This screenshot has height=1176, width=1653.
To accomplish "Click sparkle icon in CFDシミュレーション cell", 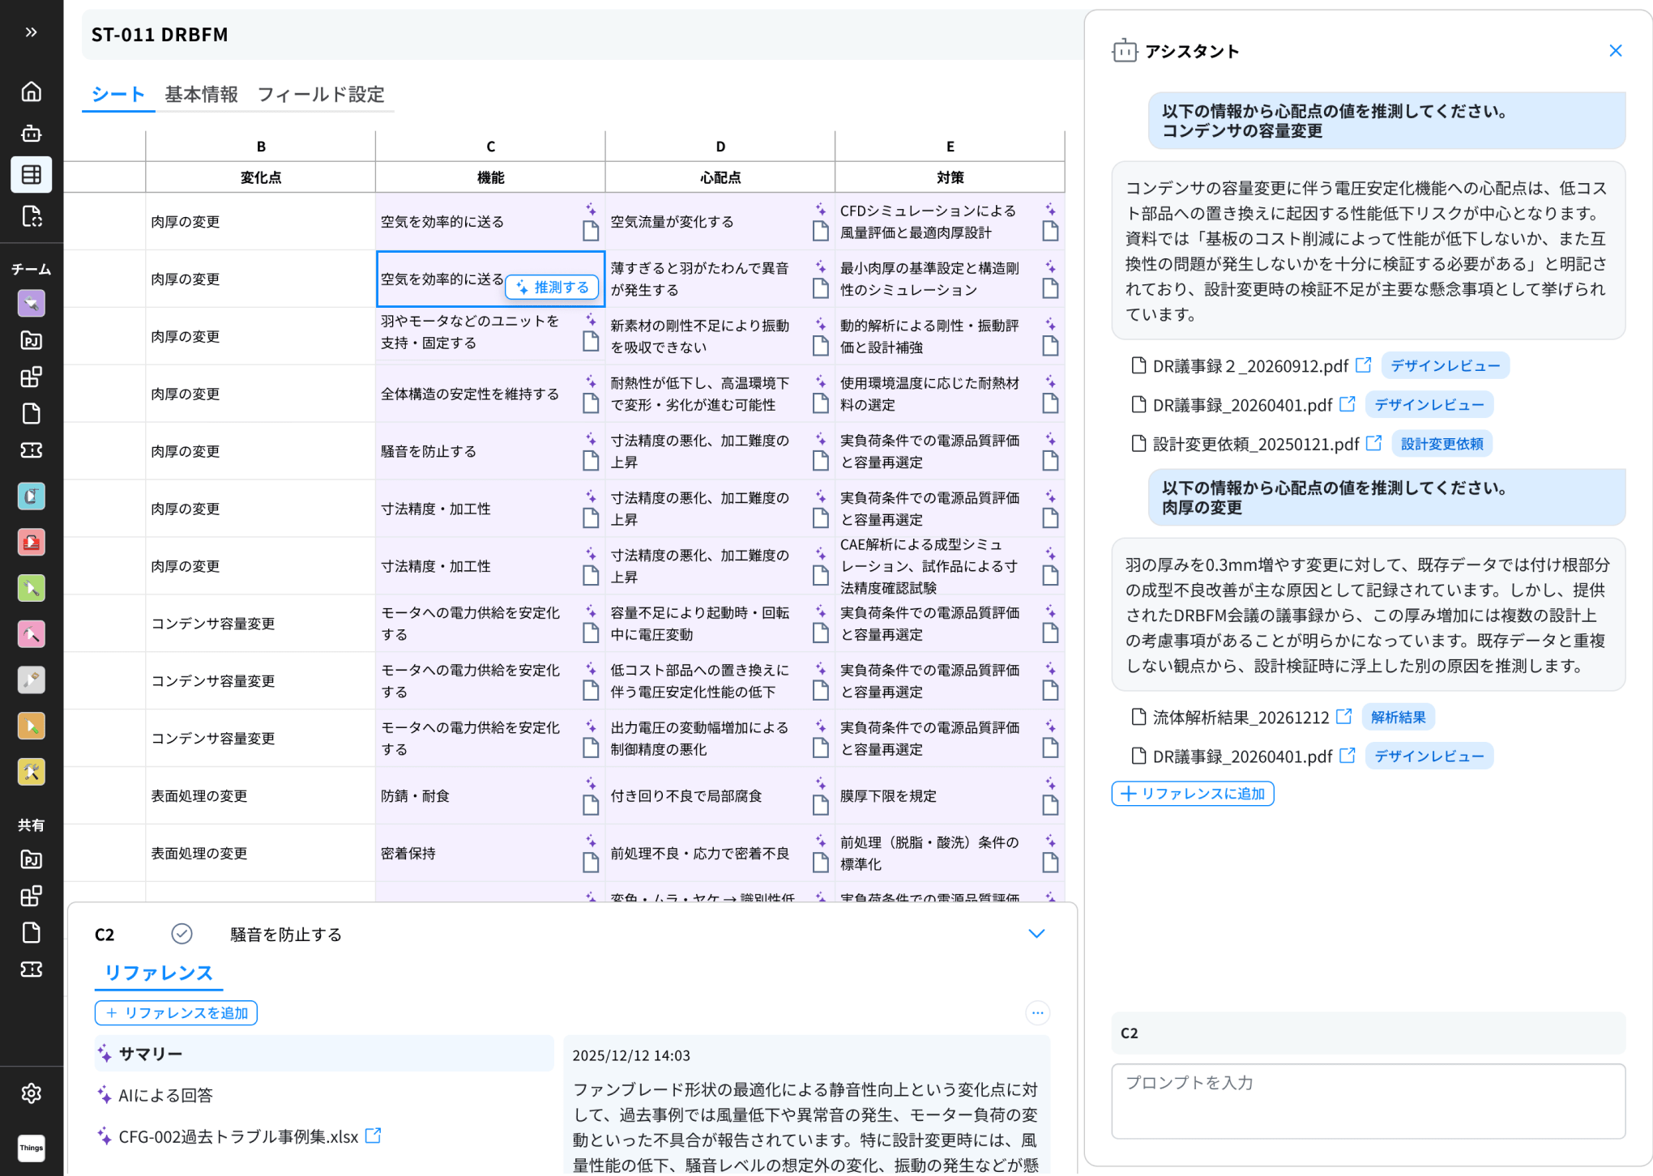I will (x=1050, y=210).
